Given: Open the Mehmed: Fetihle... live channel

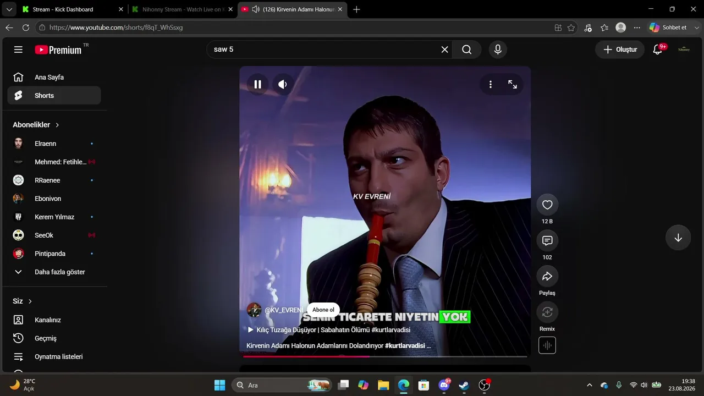Looking at the screenshot, I should [x=54, y=162].
